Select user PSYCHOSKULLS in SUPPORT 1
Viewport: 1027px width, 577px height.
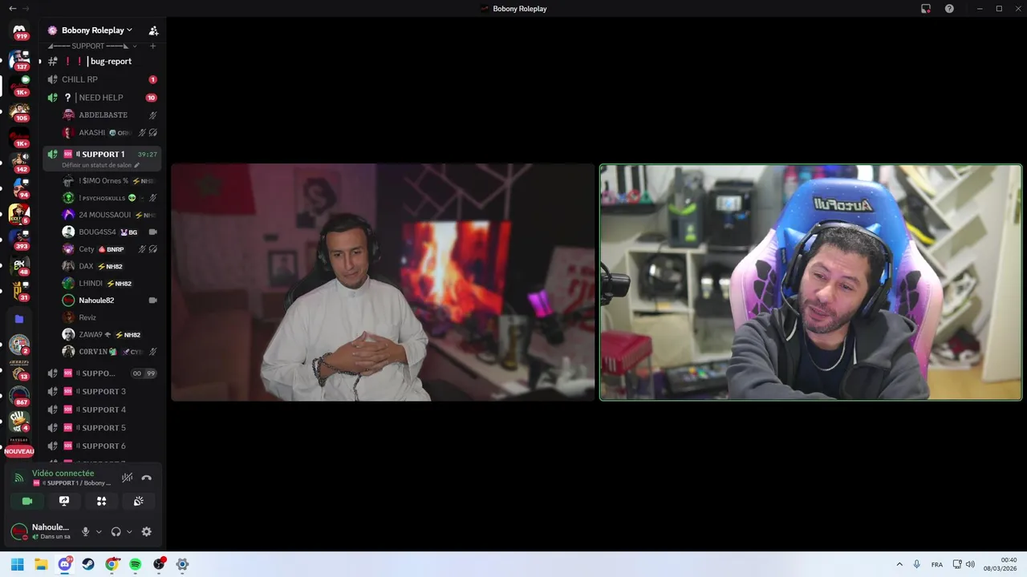(x=111, y=198)
